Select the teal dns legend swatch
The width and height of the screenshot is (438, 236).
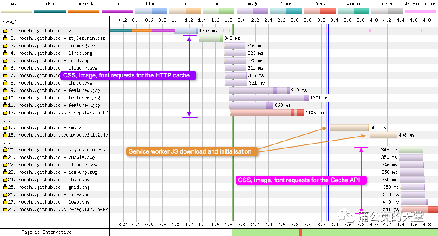pos(50,11)
